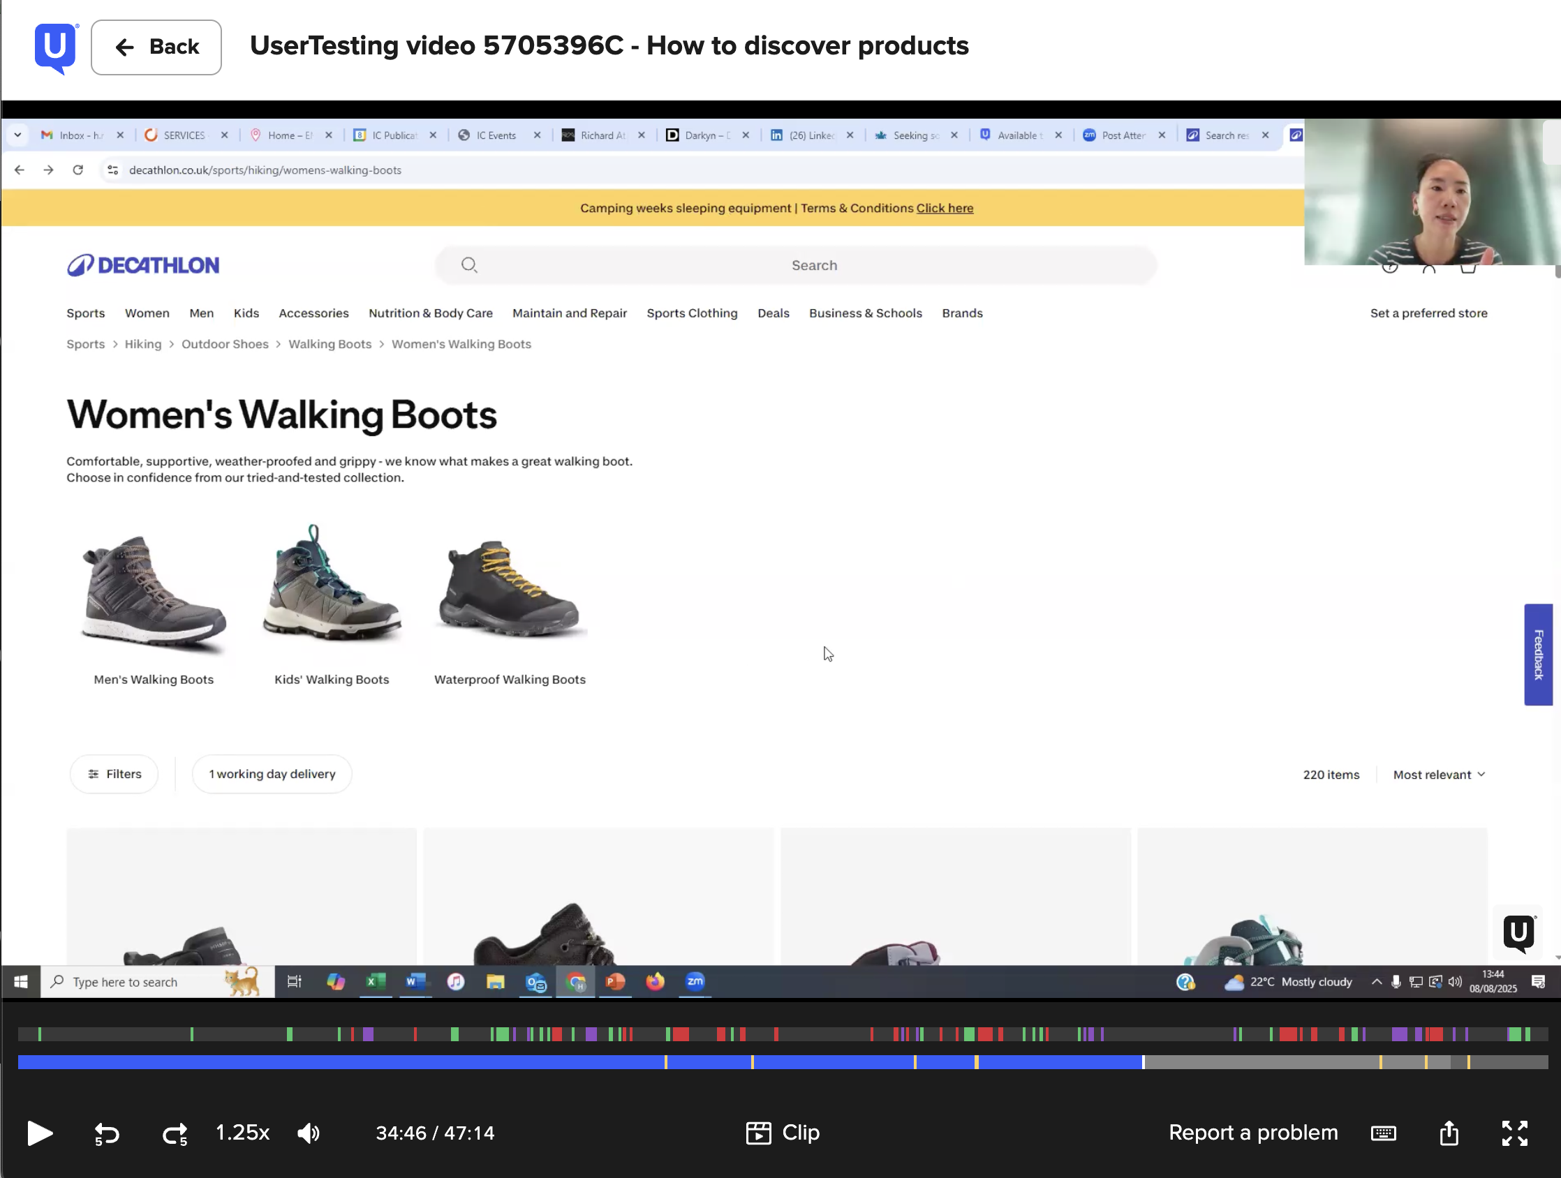Go to Hiking in the breadcrumb
The width and height of the screenshot is (1561, 1178).
(142, 344)
